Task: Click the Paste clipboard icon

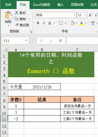Action: (x=8, y=15)
